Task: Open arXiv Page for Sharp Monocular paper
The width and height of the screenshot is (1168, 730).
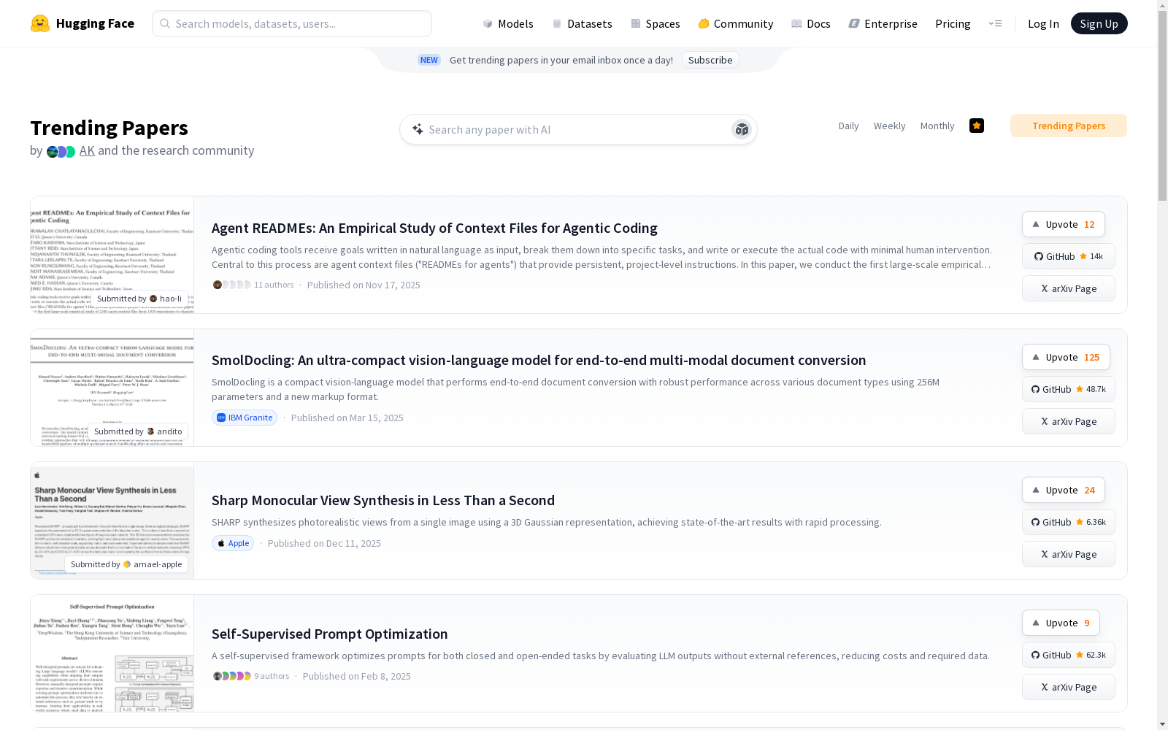Action: (1069, 554)
